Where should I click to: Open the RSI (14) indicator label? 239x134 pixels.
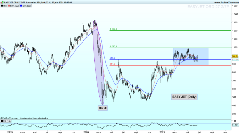pyautogui.click(x=7, y=121)
